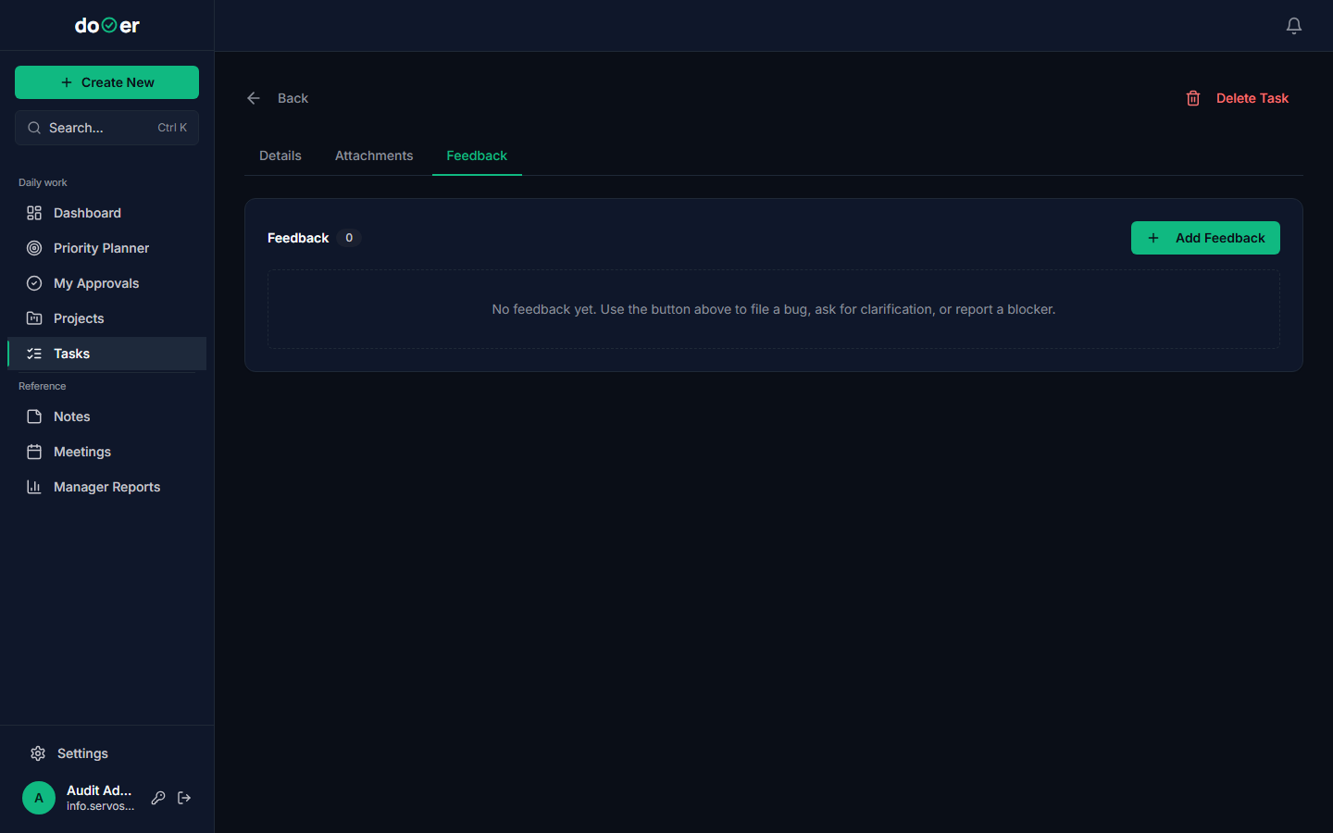Open Dashboard from the sidebar
The image size is (1333, 833).
106,213
